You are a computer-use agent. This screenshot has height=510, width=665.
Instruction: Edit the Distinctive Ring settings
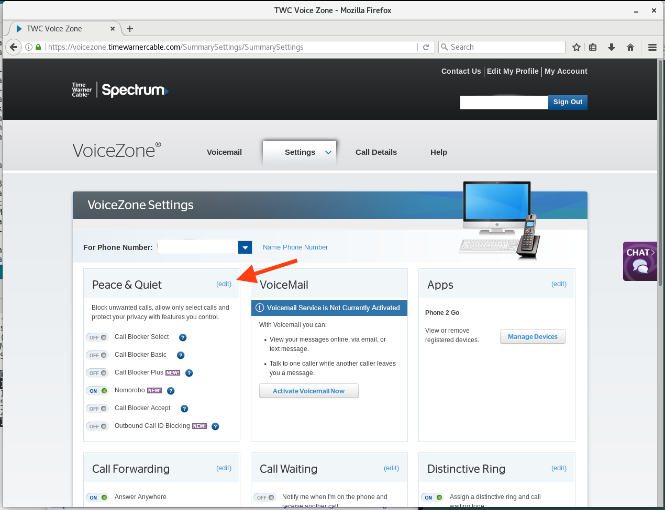559,468
